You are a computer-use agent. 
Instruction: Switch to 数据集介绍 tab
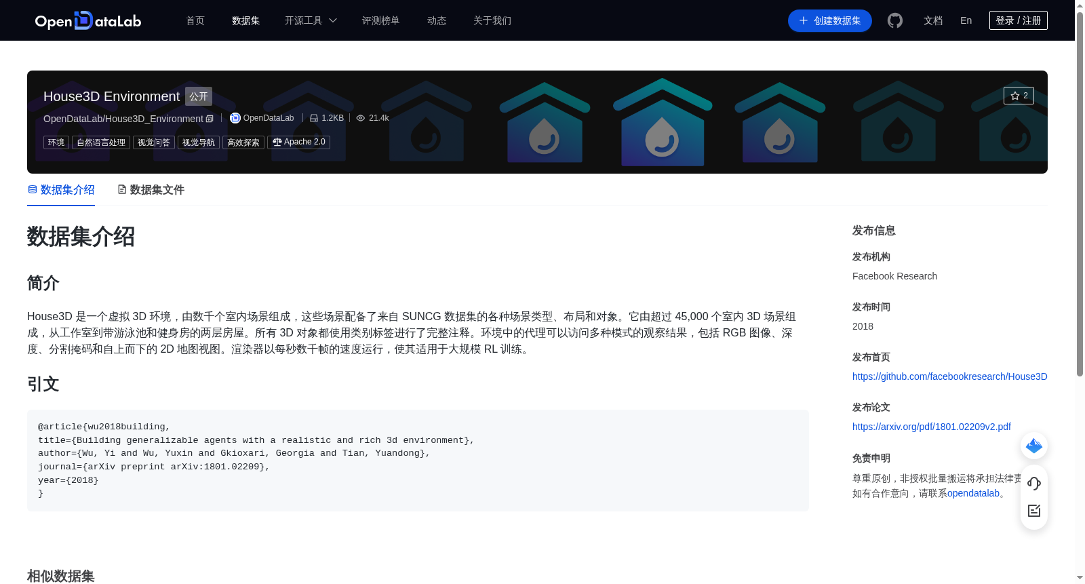61,190
